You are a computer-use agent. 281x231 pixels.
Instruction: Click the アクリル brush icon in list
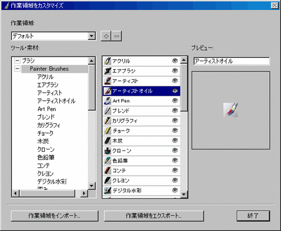pyautogui.click(x=107, y=61)
